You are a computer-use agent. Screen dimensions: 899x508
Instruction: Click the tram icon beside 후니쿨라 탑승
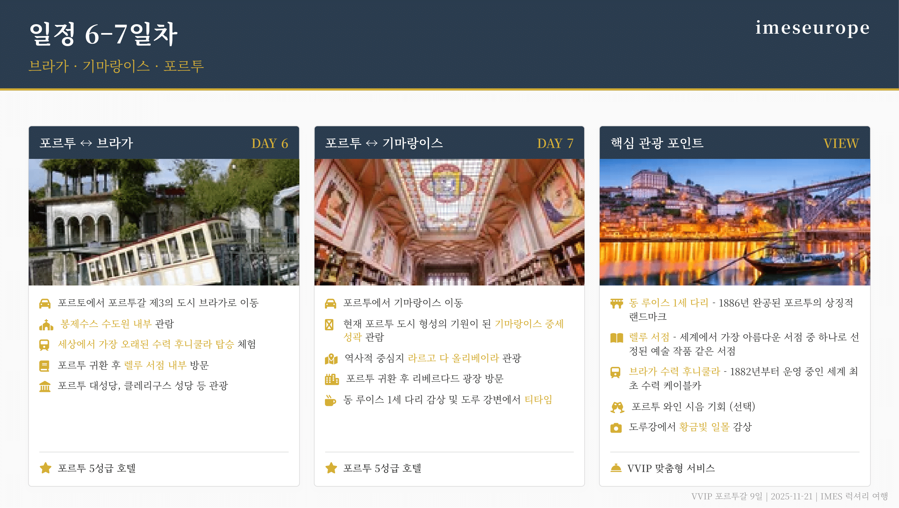44,345
